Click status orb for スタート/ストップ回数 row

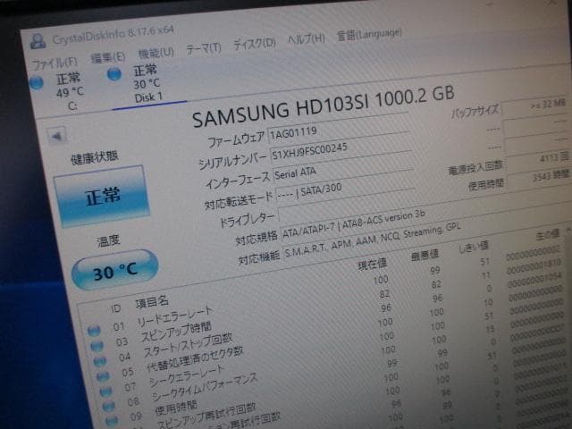click(x=99, y=361)
